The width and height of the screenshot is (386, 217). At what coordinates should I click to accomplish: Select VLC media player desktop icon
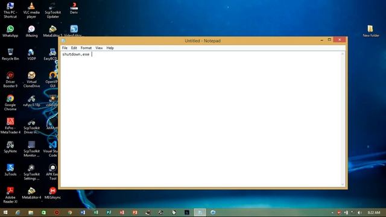pyautogui.click(x=31, y=10)
